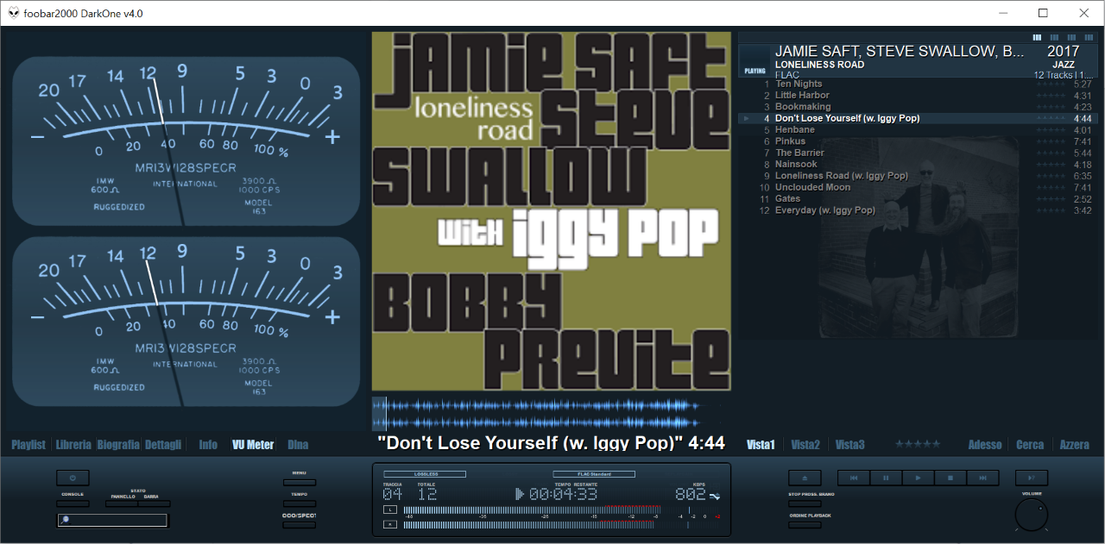Toggle the STATO PANNELLO button
Screen dimensions: 1105x544
pos(122,503)
